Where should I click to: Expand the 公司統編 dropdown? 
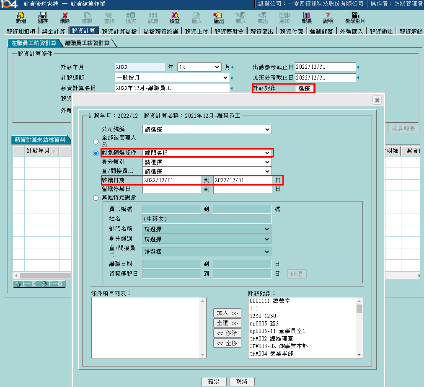pos(207,130)
